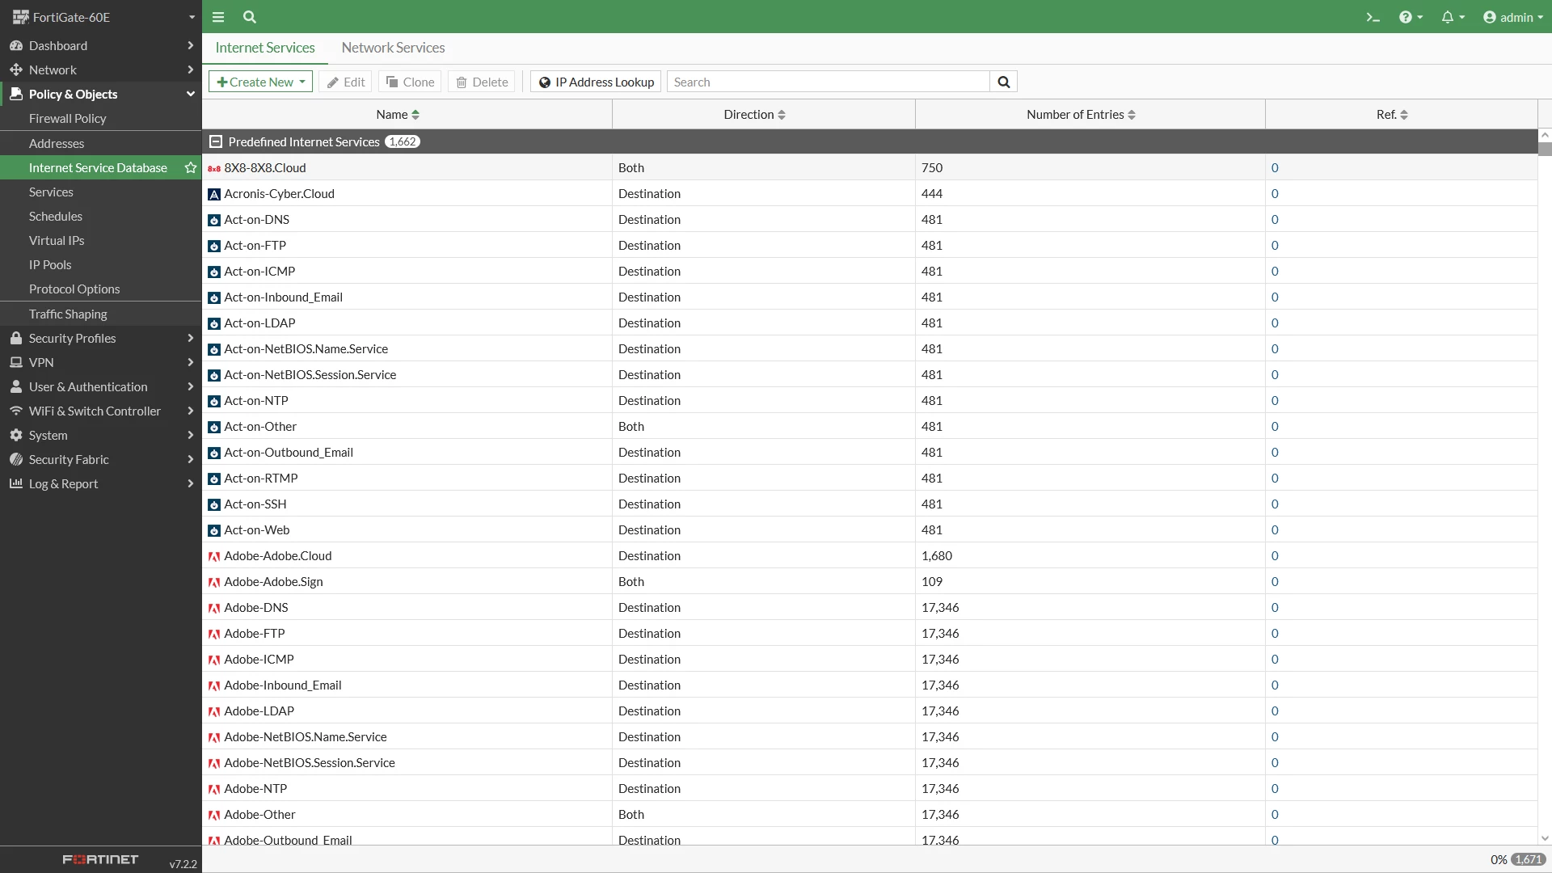
Task: Click the System gear icon in sidebar
Action: pyautogui.click(x=16, y=435)
